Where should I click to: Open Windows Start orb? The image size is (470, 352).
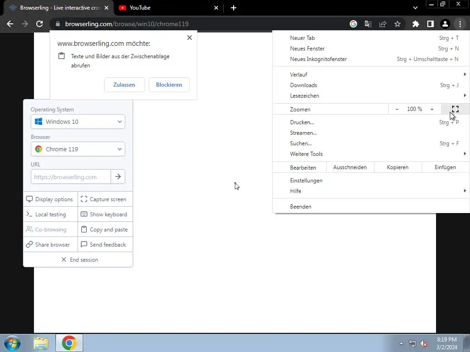coord(12,343)
